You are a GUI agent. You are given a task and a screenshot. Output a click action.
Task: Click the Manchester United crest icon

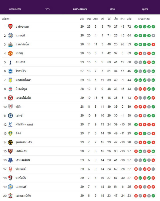pyautogui.click(x=10, y=53)
